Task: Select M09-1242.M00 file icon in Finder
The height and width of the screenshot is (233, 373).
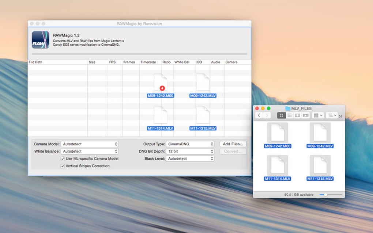Action: coord(277,133)
